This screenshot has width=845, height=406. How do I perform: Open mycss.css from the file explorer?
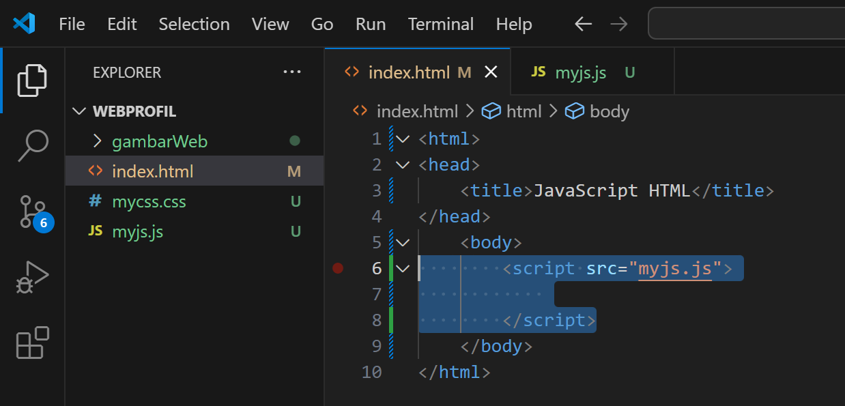[149, 201]
